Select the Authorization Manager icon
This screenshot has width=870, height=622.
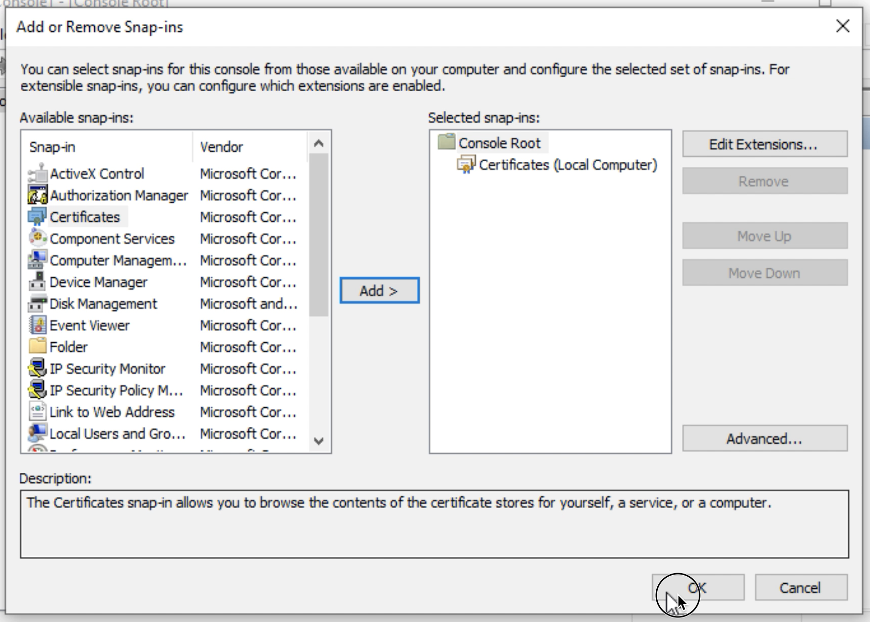(37, 196)
